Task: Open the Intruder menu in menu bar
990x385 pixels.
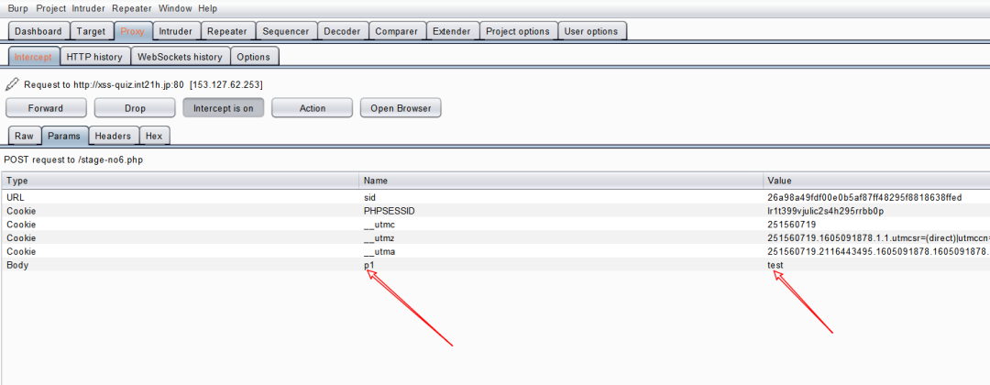Action: pos(89,8)
